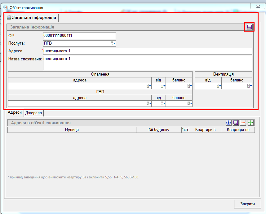Open the ГВП від dropdown

(x=163, y=104)
